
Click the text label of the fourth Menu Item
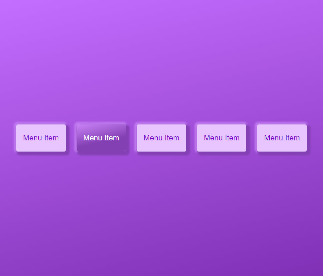(x=222, y=138)
